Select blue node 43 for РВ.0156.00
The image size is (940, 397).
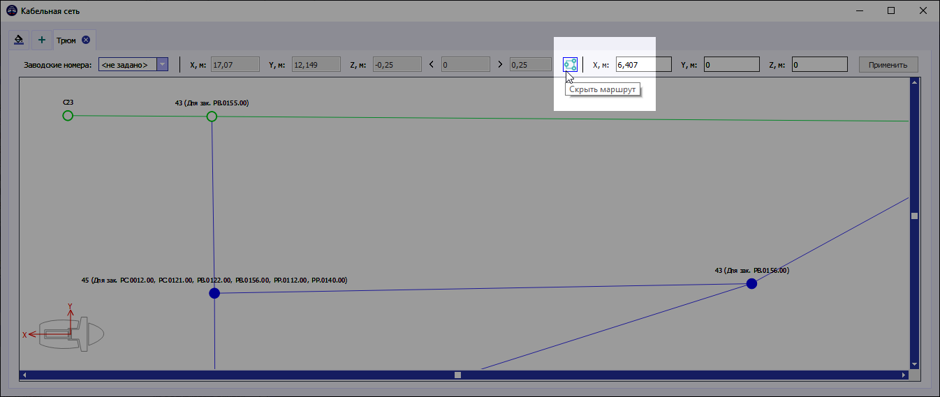tap(751, 283)
